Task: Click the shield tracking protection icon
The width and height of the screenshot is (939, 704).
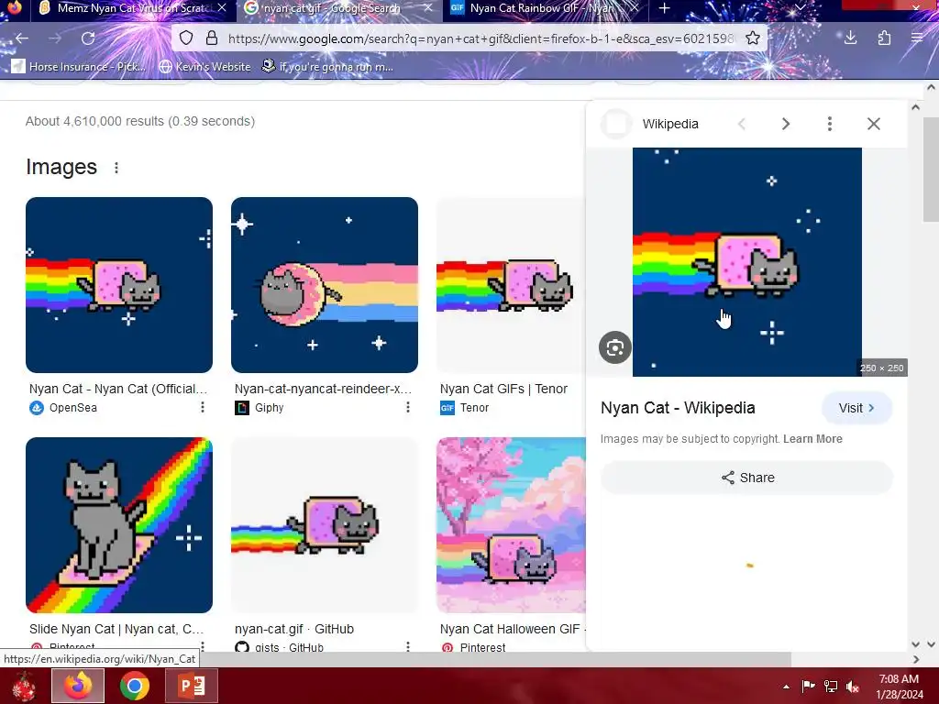Action: 186,38
